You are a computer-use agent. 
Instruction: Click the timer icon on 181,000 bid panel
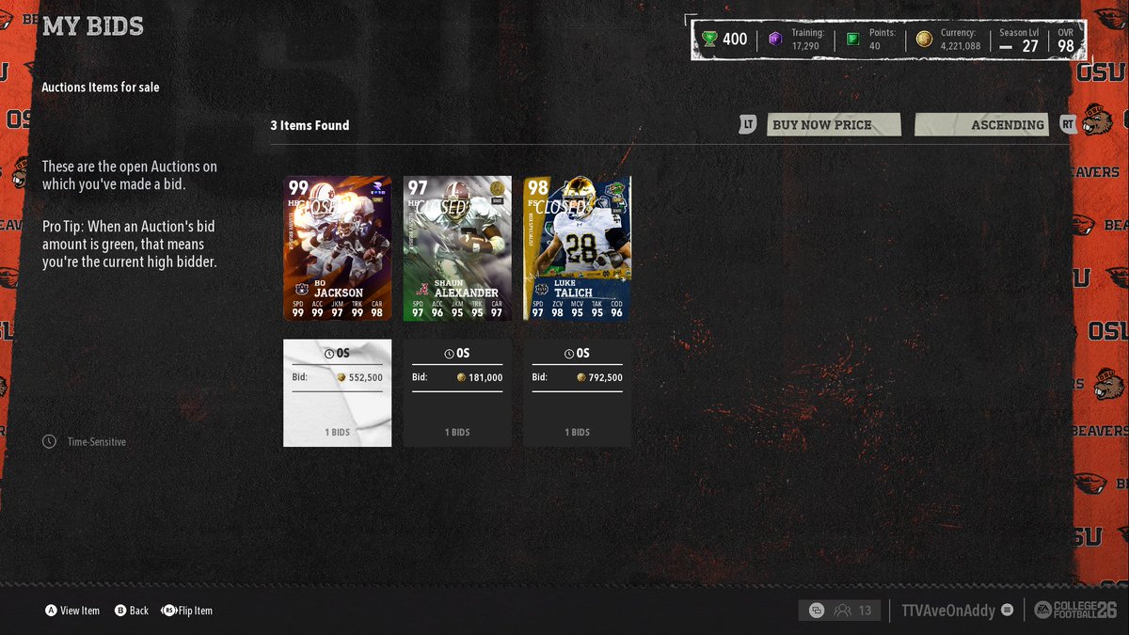(x=449, y=353)
